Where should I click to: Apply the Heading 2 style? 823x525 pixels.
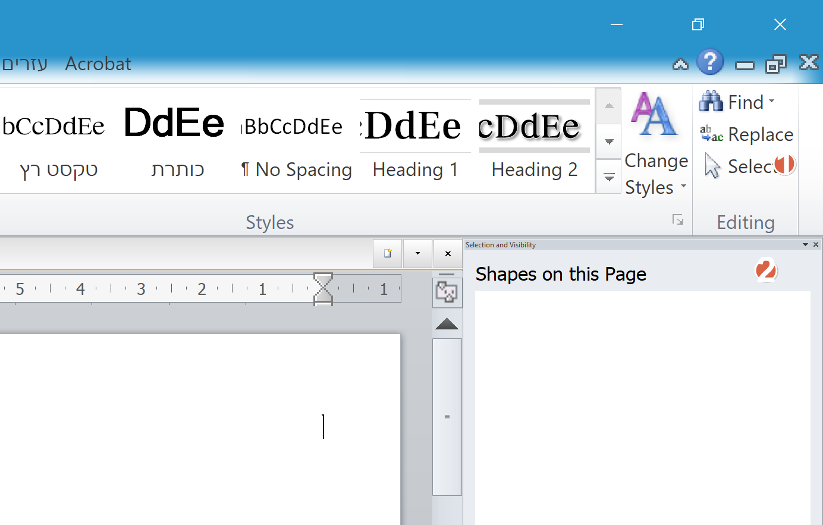coord(535,141)
